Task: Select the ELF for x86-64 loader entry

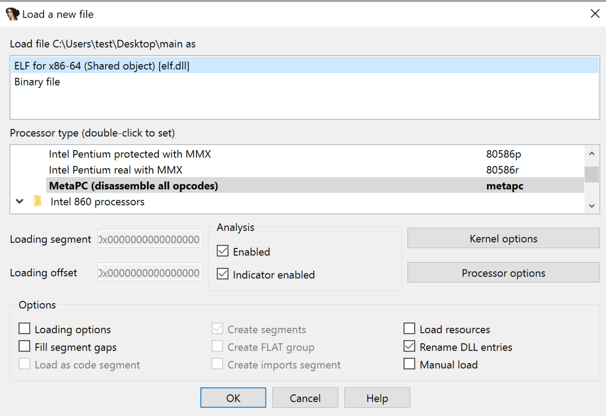Action: pos(102,66)
